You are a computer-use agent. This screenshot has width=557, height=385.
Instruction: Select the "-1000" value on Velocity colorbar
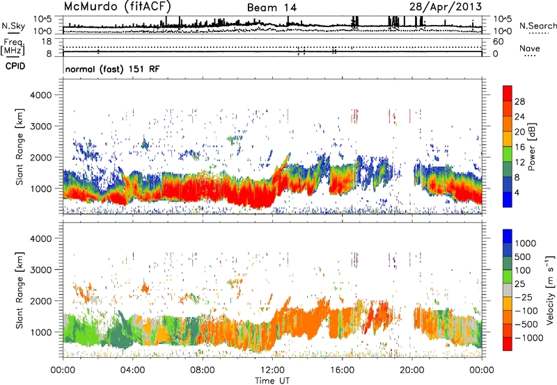[x=528, y=338]
